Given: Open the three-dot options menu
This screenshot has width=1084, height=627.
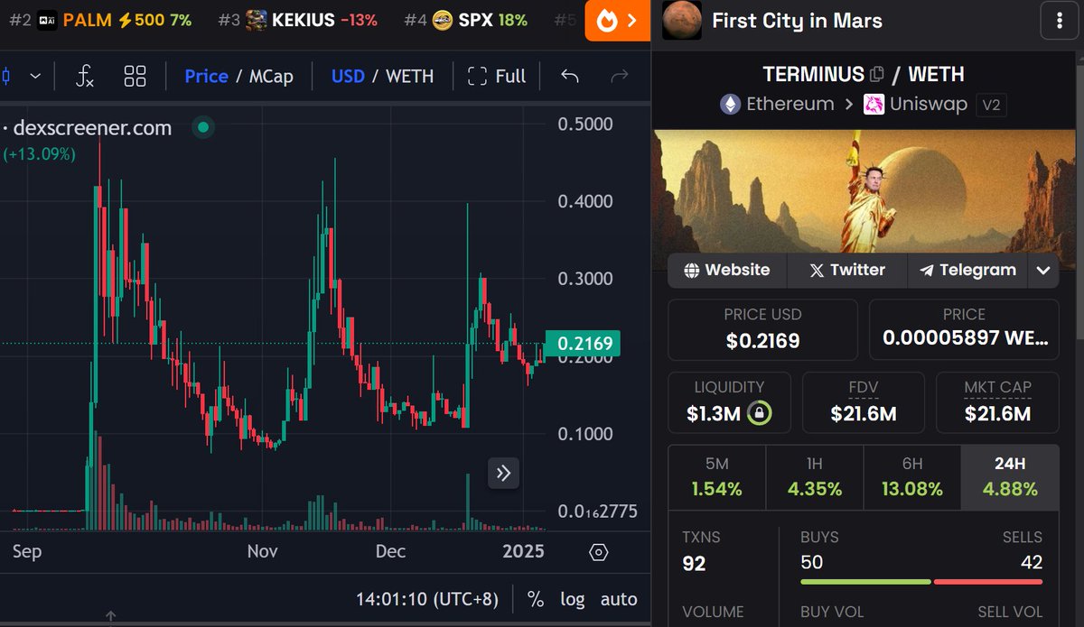Looking at the screenshot, I should coord(1059,20).
